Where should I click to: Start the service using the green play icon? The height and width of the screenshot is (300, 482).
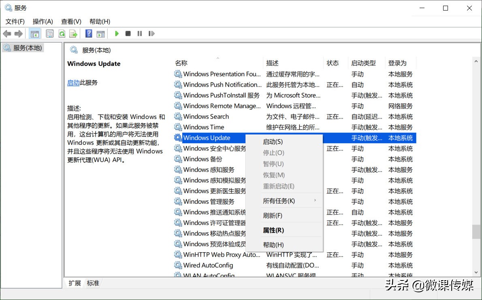pos(117,33)
